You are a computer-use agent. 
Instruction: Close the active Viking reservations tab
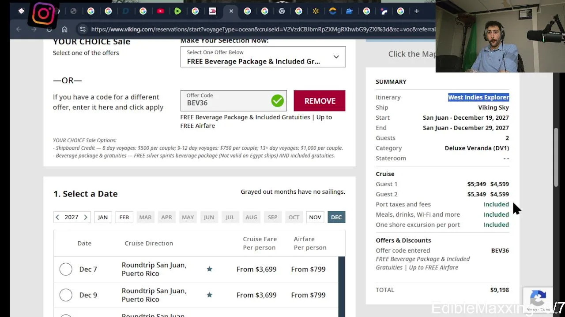tap(231, 11)
